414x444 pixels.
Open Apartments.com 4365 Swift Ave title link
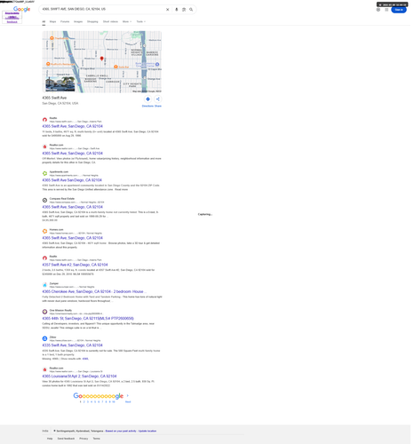coord(72,180)
